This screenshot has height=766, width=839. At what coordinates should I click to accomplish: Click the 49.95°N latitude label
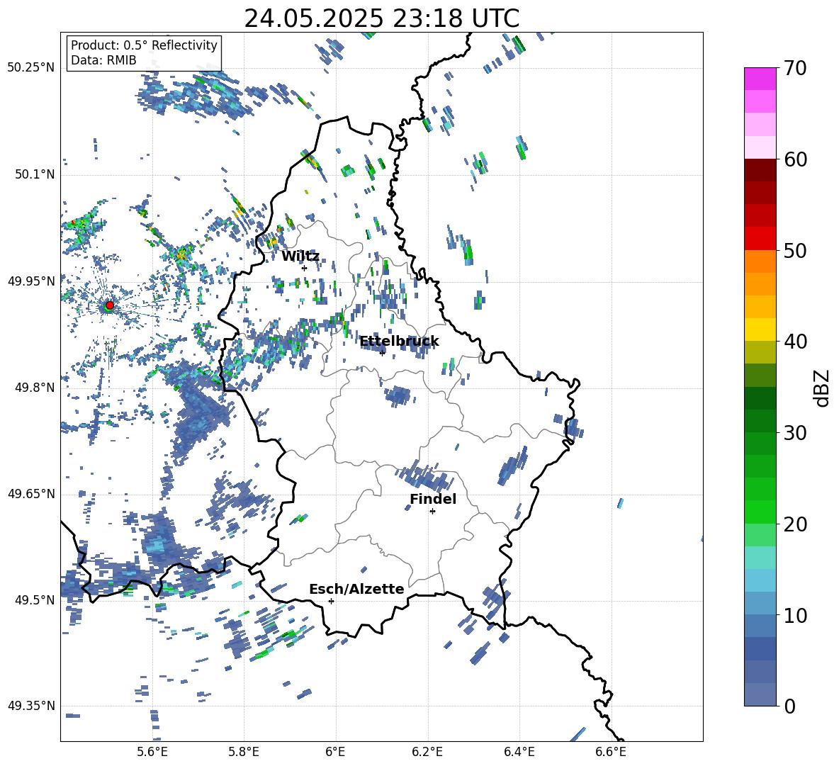(x=31, y=281)
